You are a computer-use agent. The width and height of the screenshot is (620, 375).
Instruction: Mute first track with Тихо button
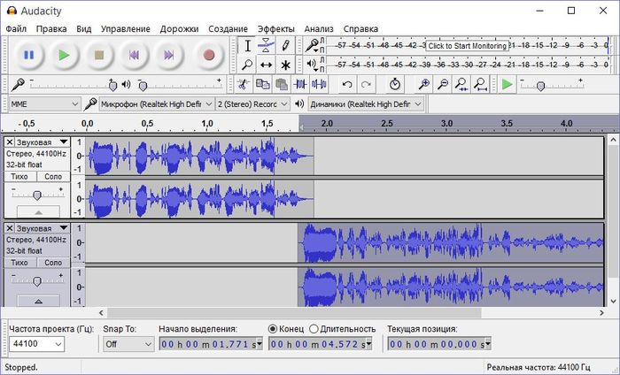click(21, 176)
